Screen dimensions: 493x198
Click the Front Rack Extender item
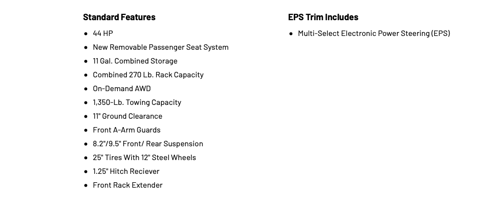(128, 185)
